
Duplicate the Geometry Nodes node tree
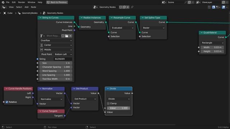[x=124, y=7]
